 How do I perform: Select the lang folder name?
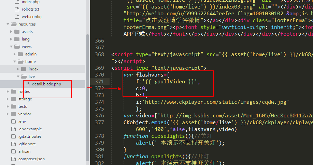(x=26, y=39)
